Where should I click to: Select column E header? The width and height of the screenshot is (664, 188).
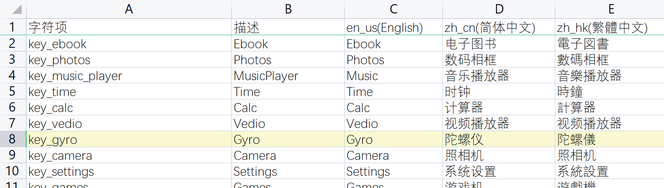611,9
